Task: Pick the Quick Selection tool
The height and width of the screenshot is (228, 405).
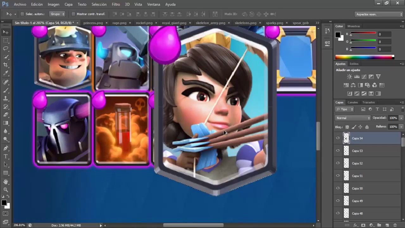Action: click(x=6, y=57)
